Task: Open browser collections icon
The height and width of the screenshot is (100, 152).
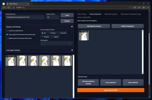Action: pyautogui.click(x=144, y=8)
